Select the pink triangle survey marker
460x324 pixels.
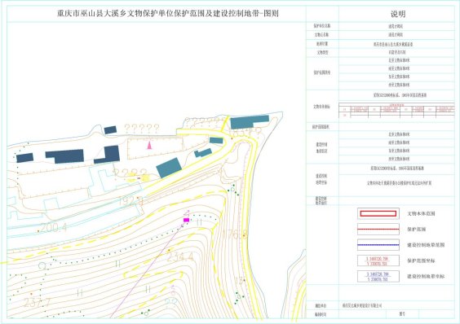[149, 145]
